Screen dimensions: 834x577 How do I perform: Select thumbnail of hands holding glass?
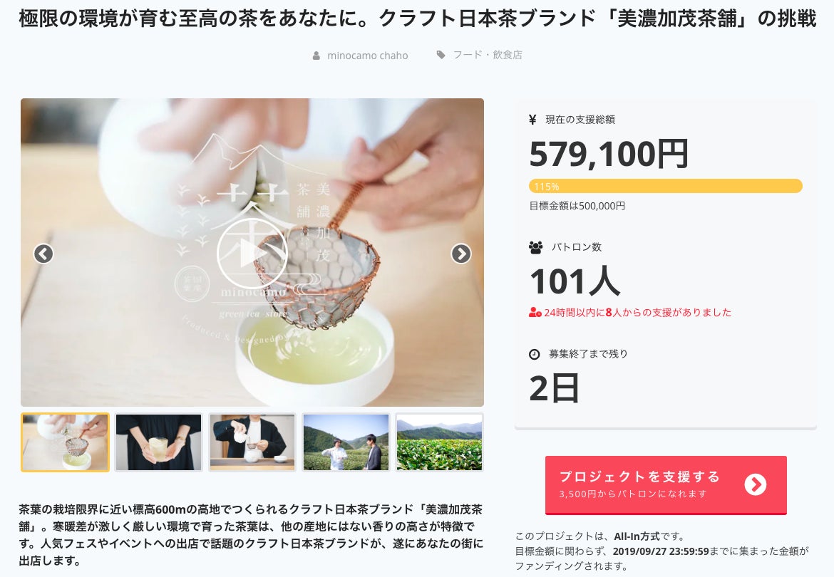(x=158, y=442)
